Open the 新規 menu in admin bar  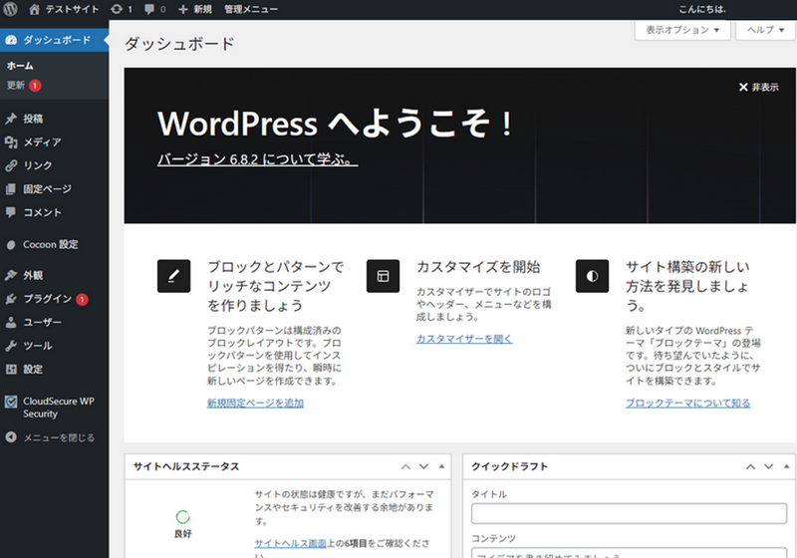(195, 9)
